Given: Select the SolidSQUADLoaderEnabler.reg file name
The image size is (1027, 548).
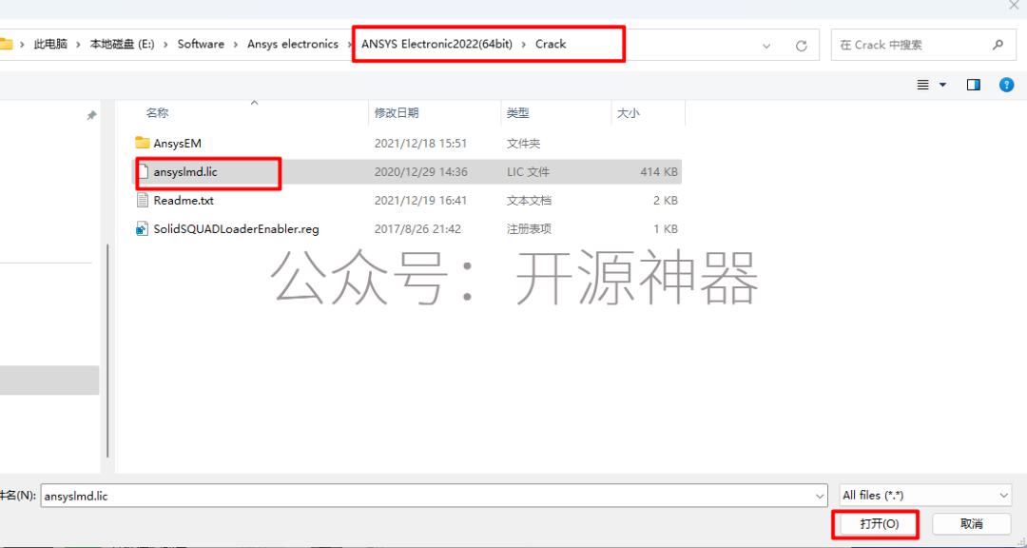Looking at the screenshot, I should click(237, 229).
